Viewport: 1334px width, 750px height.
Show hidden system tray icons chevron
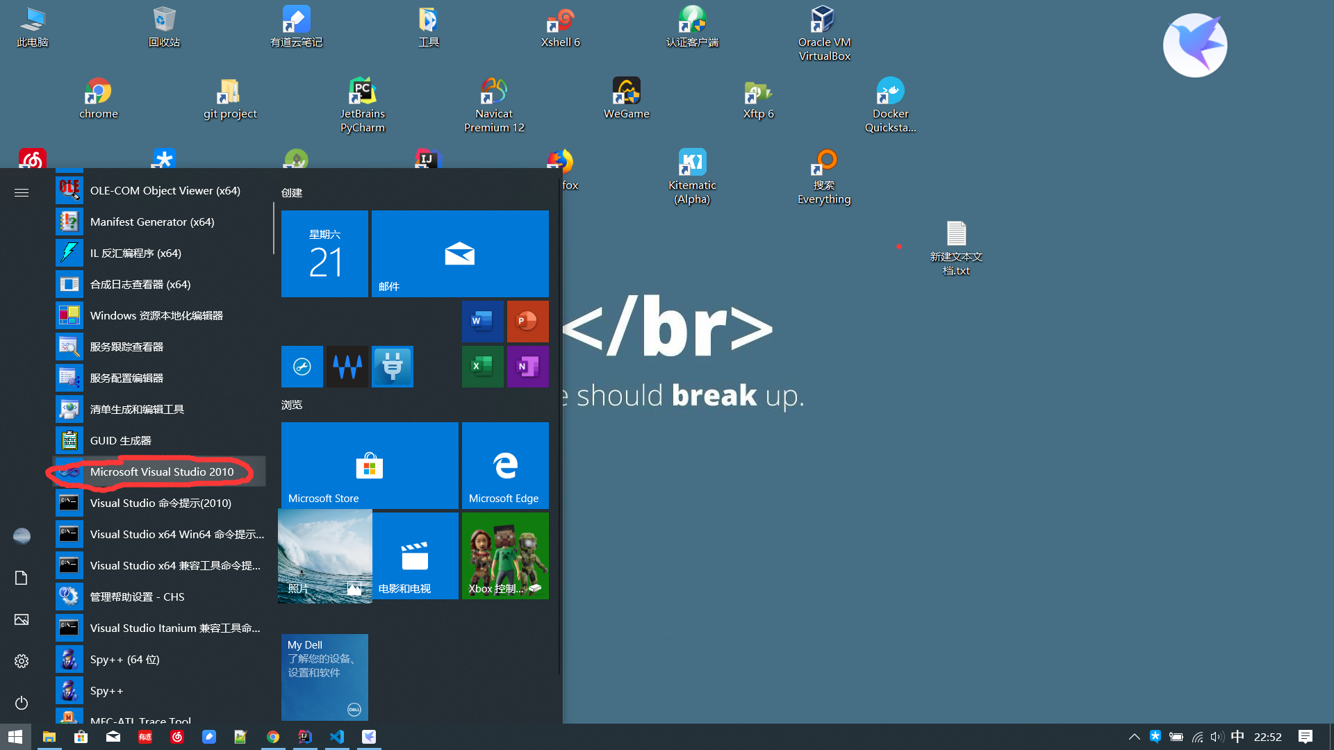[1134, 737]
